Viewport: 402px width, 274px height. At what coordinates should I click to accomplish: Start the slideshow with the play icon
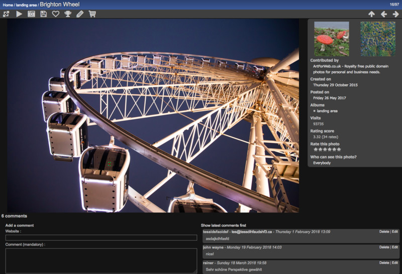coord(19,14)
